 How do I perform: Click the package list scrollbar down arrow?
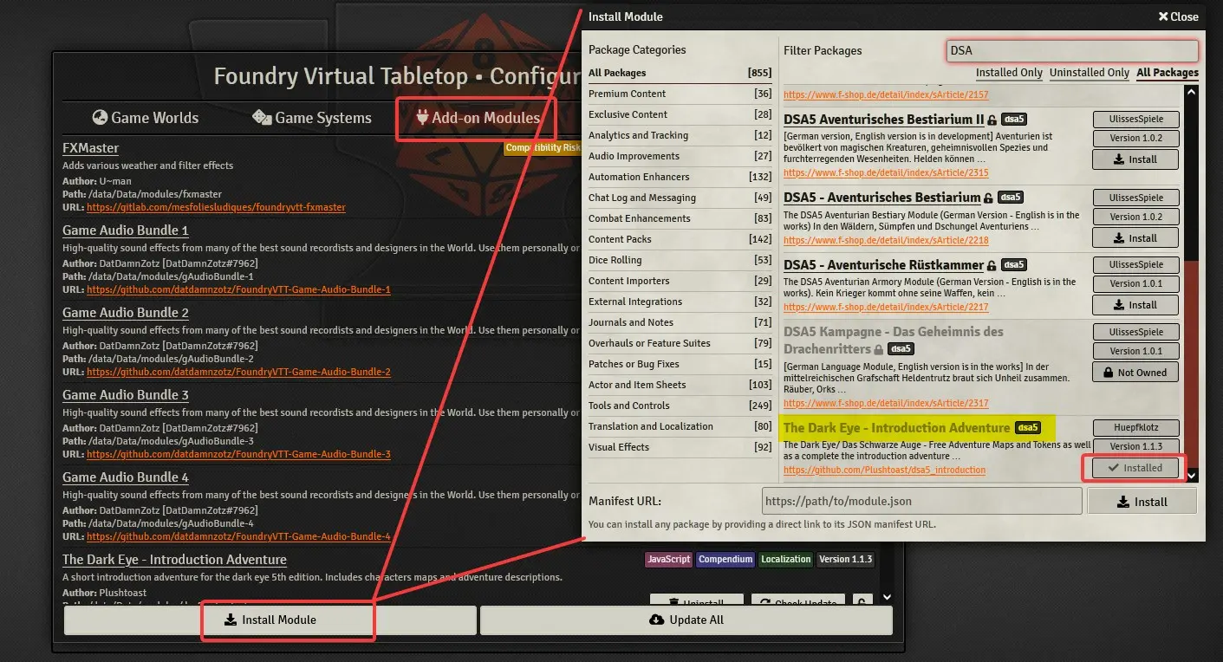(1192, 476)
